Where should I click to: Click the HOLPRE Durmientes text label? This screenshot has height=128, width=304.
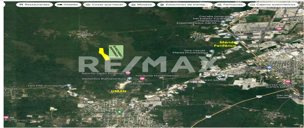point(47,86)
